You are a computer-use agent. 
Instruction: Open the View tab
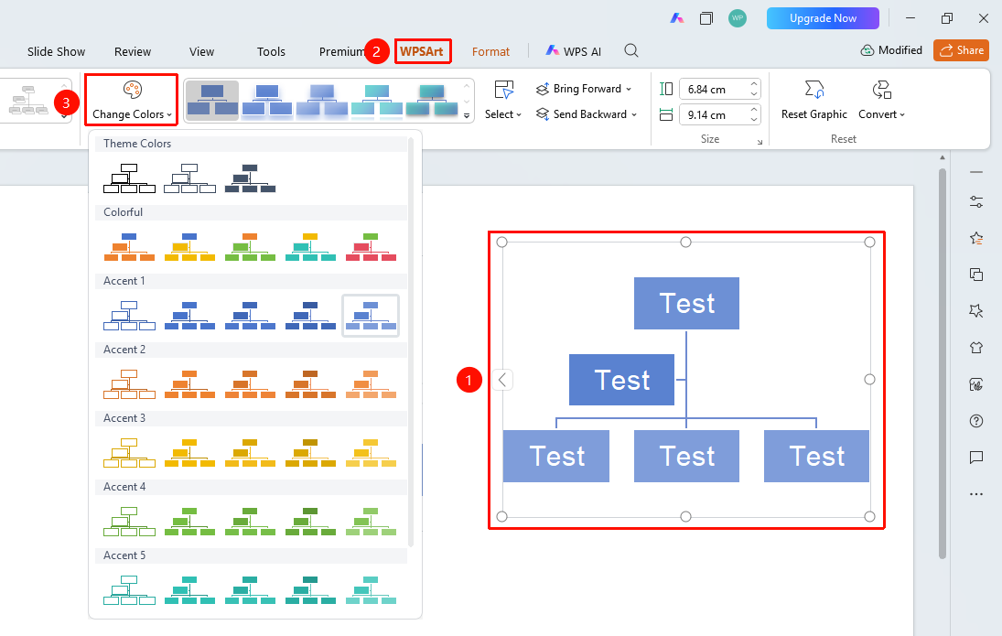pyautogui.click(x=202, y=52)
